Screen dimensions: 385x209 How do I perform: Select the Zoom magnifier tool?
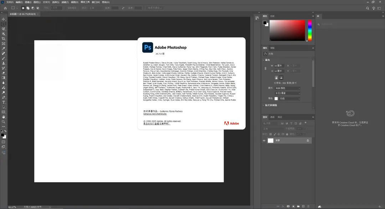4,122
